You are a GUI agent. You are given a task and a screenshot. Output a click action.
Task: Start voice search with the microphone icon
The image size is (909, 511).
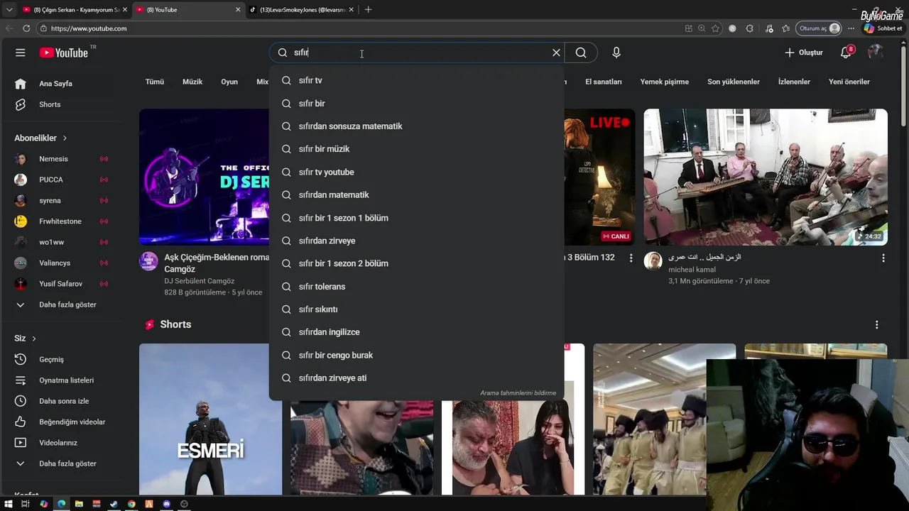pos(616,53)
